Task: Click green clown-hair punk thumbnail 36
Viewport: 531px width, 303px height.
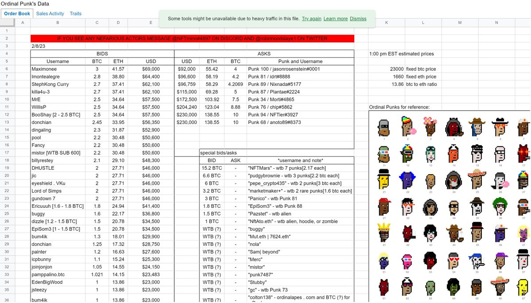Action: point(500,207)
